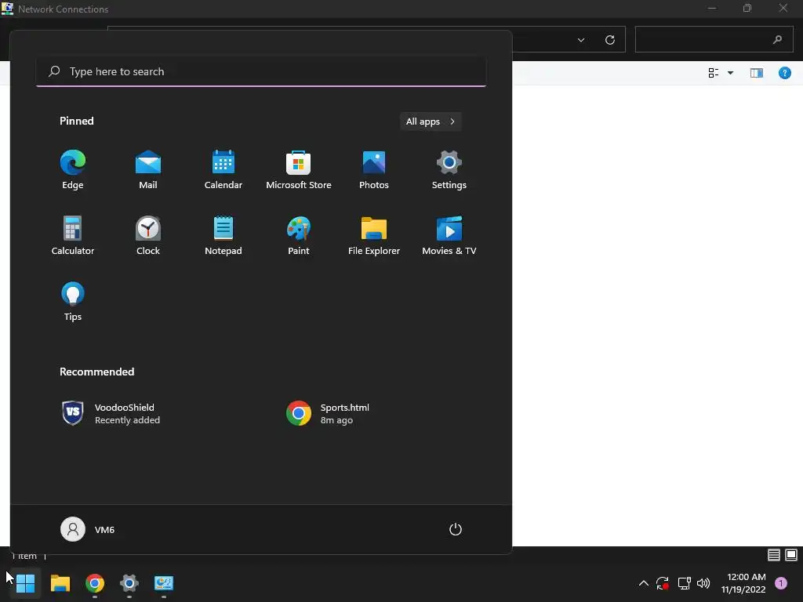Screen dimensions: 803x602
Task: Launch Movies & TV
Action: click(x=449, y=236)
